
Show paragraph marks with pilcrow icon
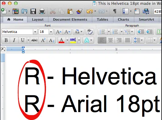115,11
